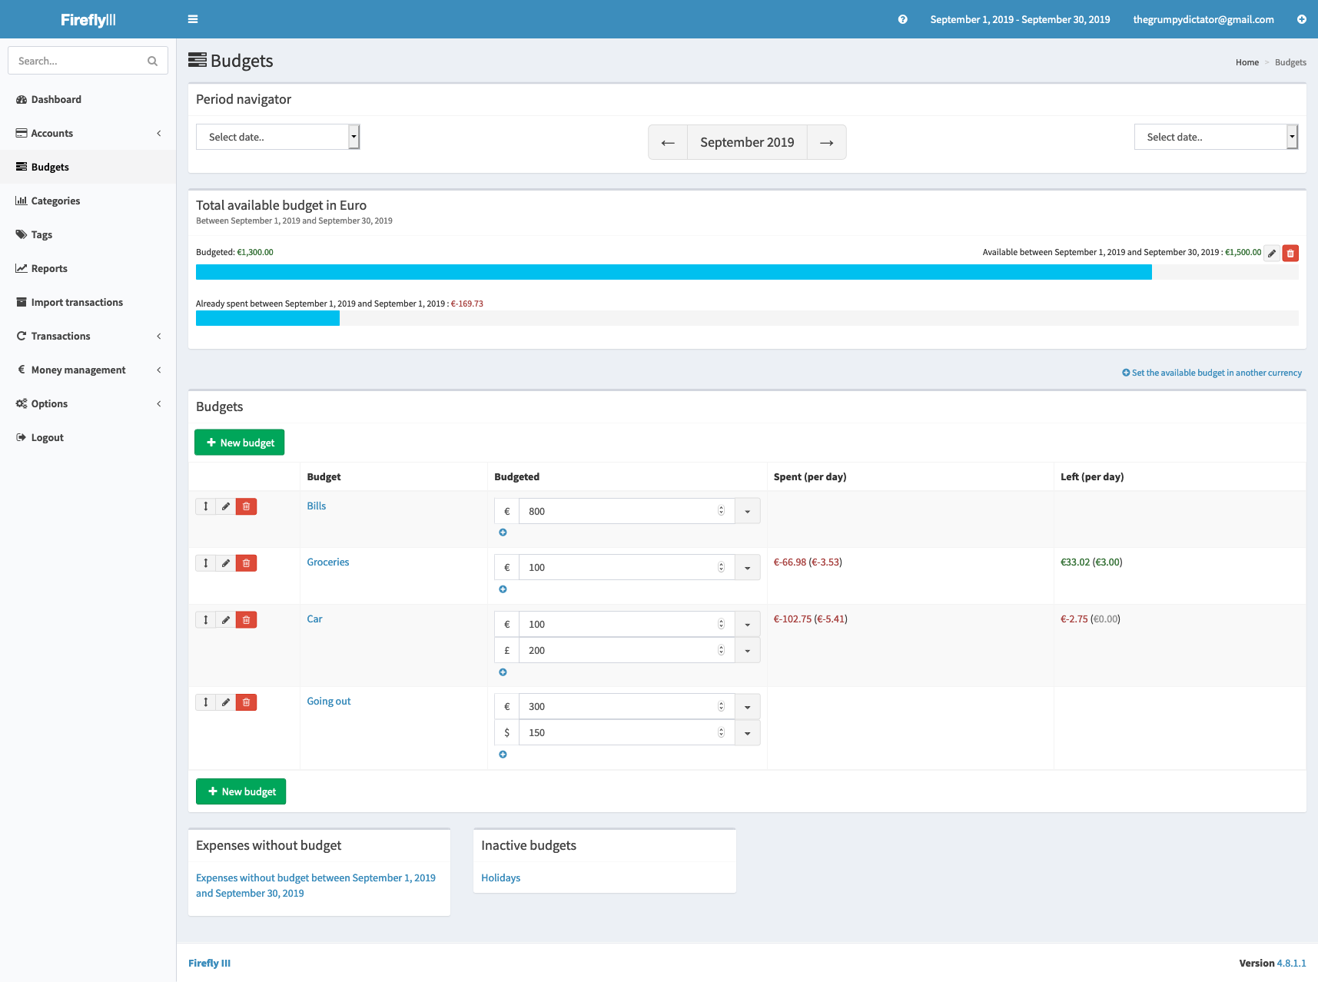
Task: Click the hamburger sidebar toggle icon
Action: [193, 19]
